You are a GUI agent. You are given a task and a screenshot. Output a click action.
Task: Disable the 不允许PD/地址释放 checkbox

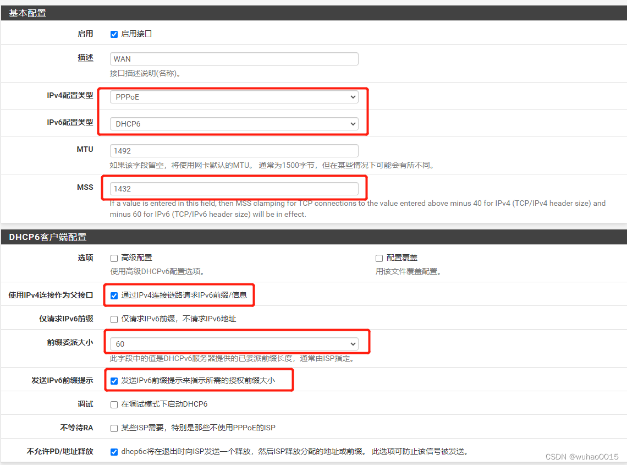(x=113, y=451)
